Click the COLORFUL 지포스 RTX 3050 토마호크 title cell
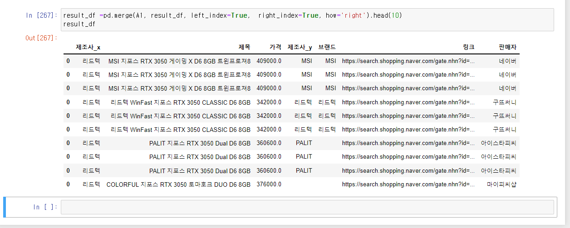 tap(178, 184)
